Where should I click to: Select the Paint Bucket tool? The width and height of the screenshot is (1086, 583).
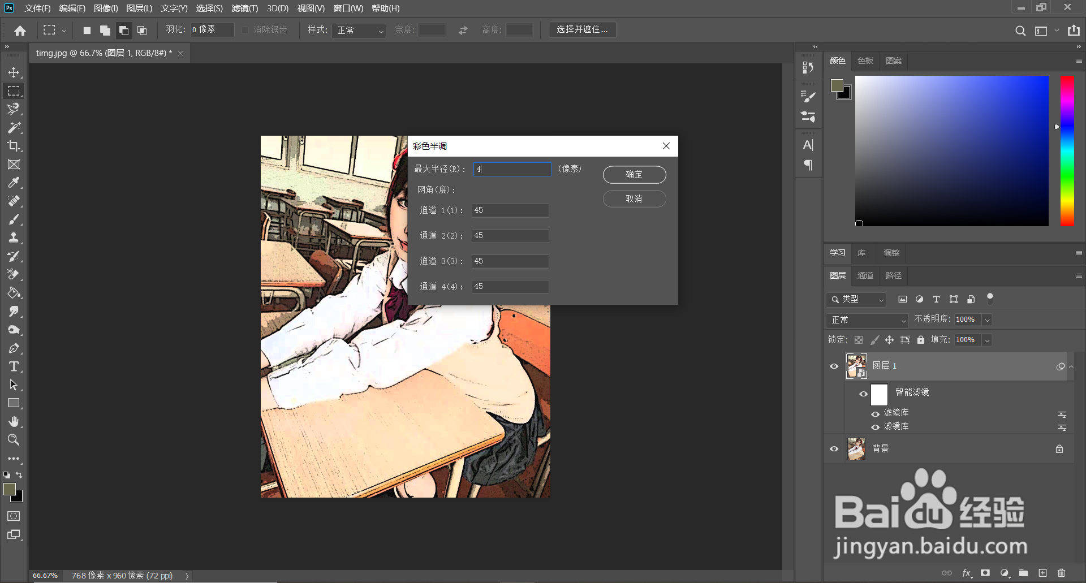[14, 293]
